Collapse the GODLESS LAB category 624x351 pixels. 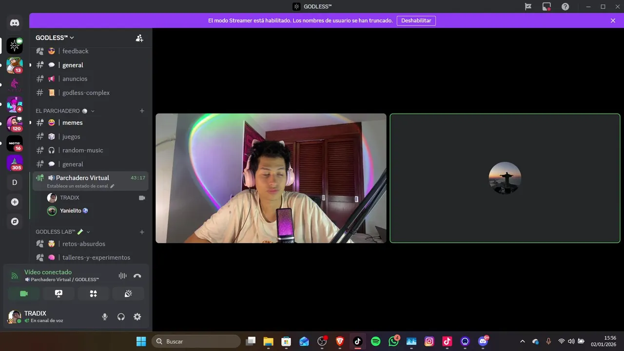(x=63, y=232)
